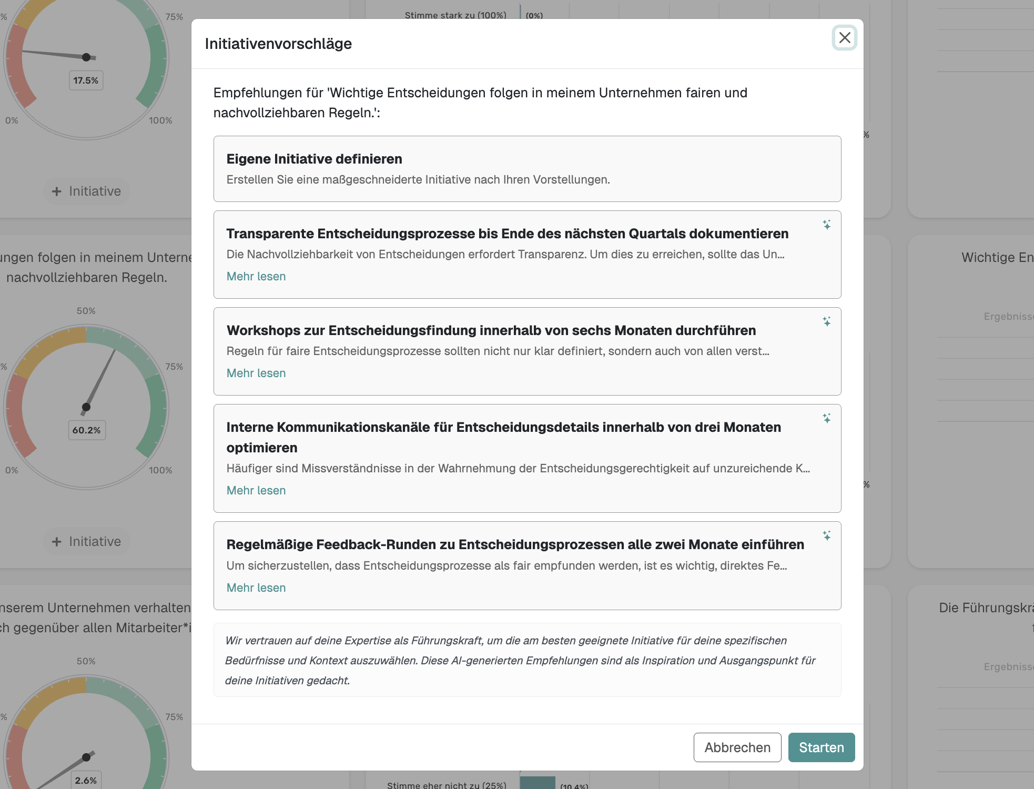
Task: Open 'Mehr lesen' under Feedback-Runden card
Action: (256, 588)
